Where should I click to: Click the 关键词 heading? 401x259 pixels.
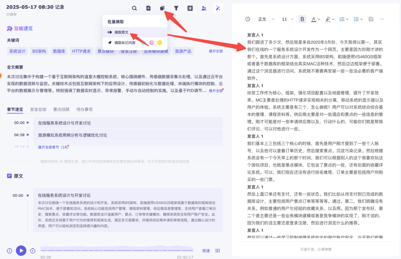[13, 40]
